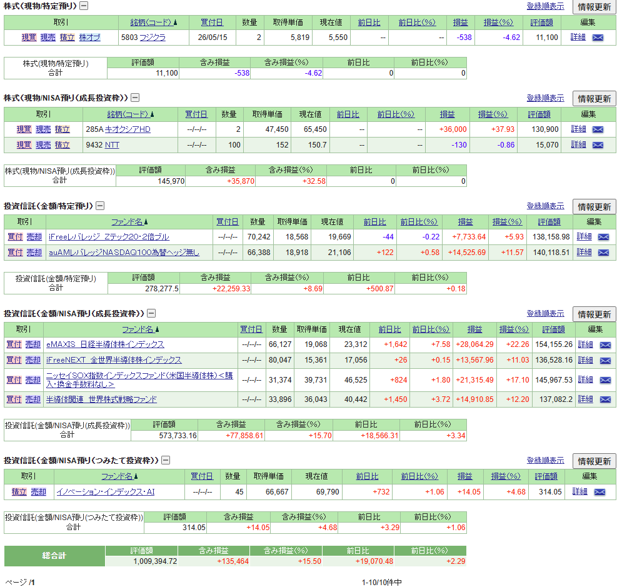Viewport: 637px width, 587px height.
Task: Click 詳細 in the フジクラ row
Action: pos(578,38)
